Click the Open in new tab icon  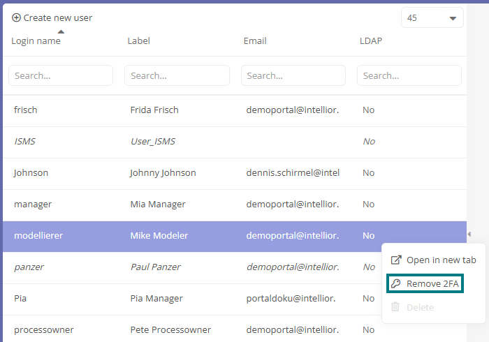[x=396, y=260]
